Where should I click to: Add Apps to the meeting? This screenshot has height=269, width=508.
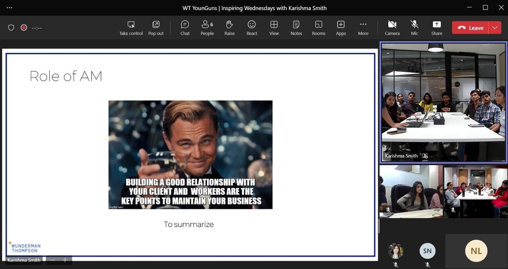[x=341, y=28]
